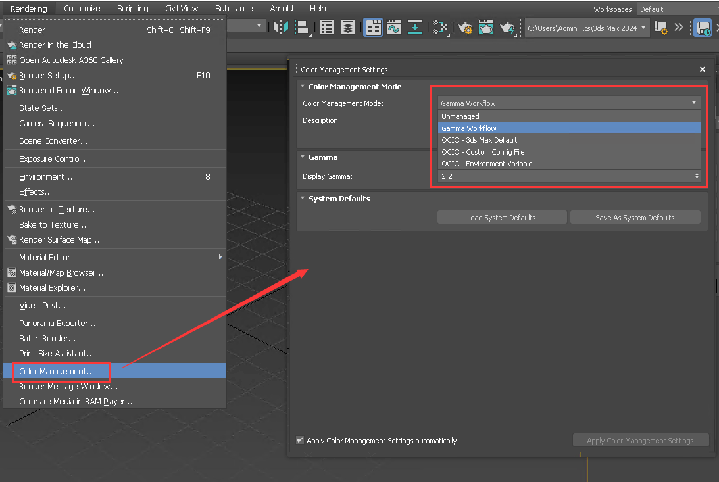Select Render to Texture menu entry
Image resolution: width=719 pixels, height=482 pixels.
tap(57, 210)
